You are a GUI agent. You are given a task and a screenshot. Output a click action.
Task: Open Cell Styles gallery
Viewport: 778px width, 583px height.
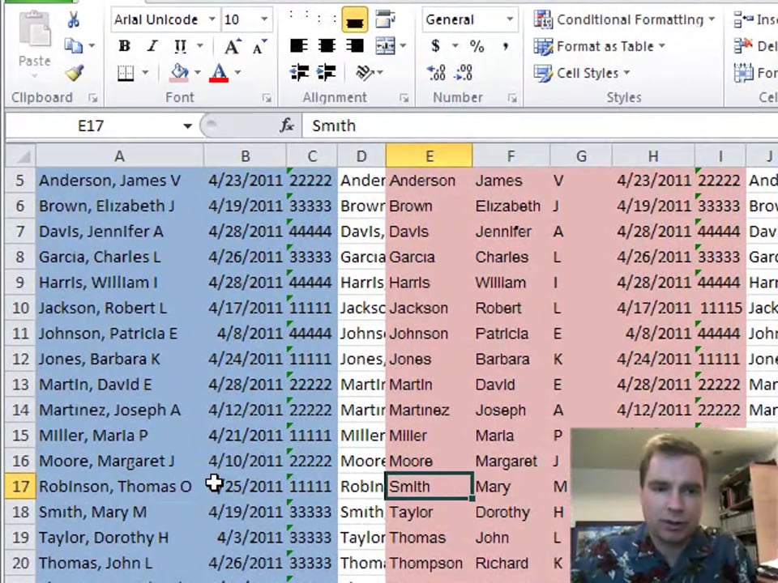tap(582, 74)
